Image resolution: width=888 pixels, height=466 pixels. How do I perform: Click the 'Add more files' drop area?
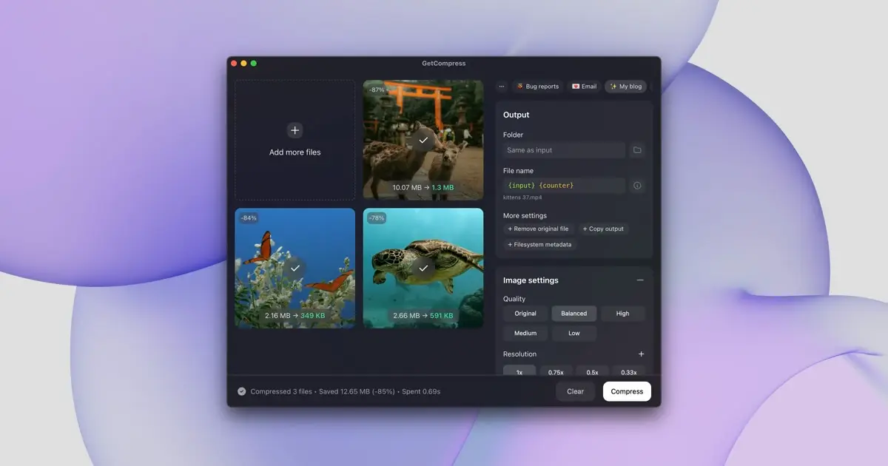(x=295, y=140)
